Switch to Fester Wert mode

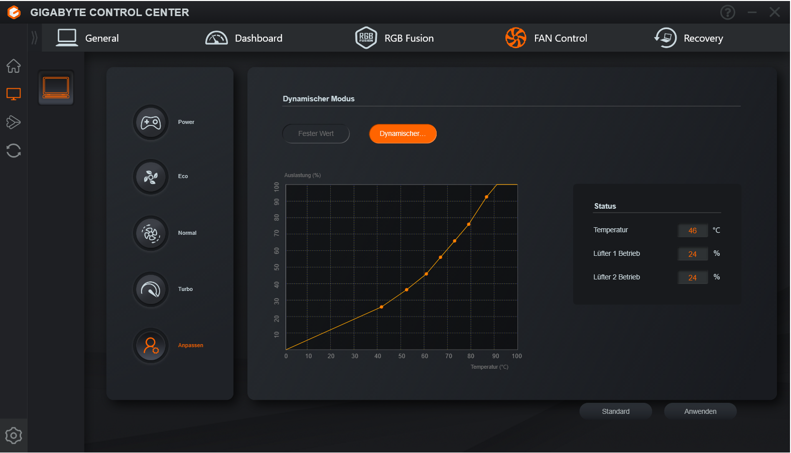coord(316,134)
